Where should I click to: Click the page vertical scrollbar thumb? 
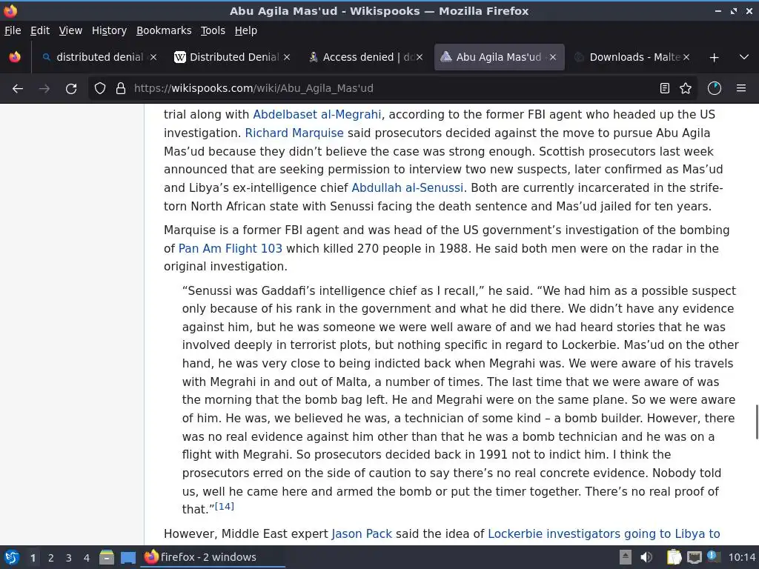pyautogui.click(x=757, y=422)
